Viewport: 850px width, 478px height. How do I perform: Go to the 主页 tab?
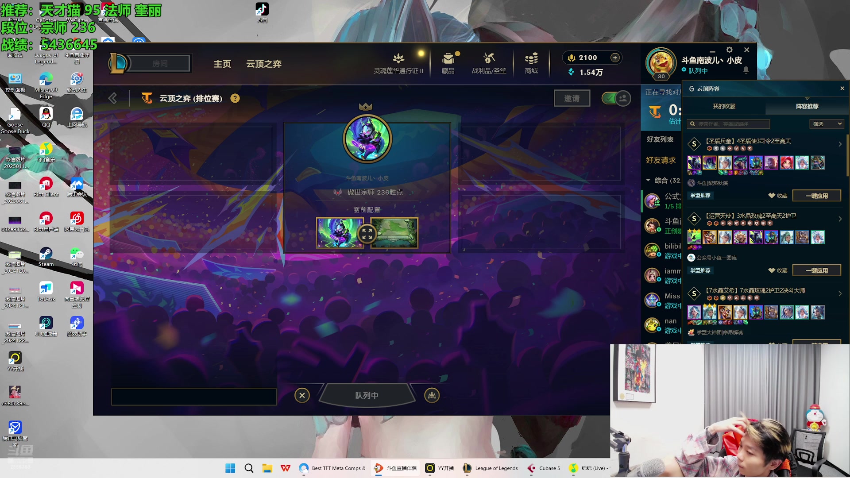(x=222, y=64)
